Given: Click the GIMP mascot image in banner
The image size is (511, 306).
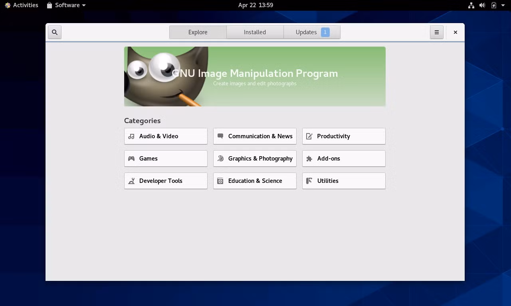Looking at the screenshot, I should coord(166,76).
